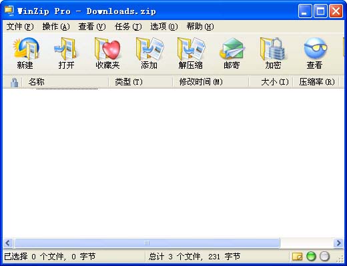Viewport: 347px width, 266px height.
Task: Click the lock icon column header
Action: pyautogui.click(x=14, y=83)
